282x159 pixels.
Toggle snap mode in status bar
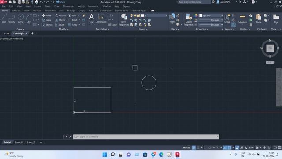click(x=198, y=148)
